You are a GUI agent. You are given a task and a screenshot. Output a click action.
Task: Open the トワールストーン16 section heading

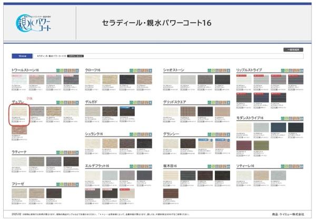click(25, 70)
